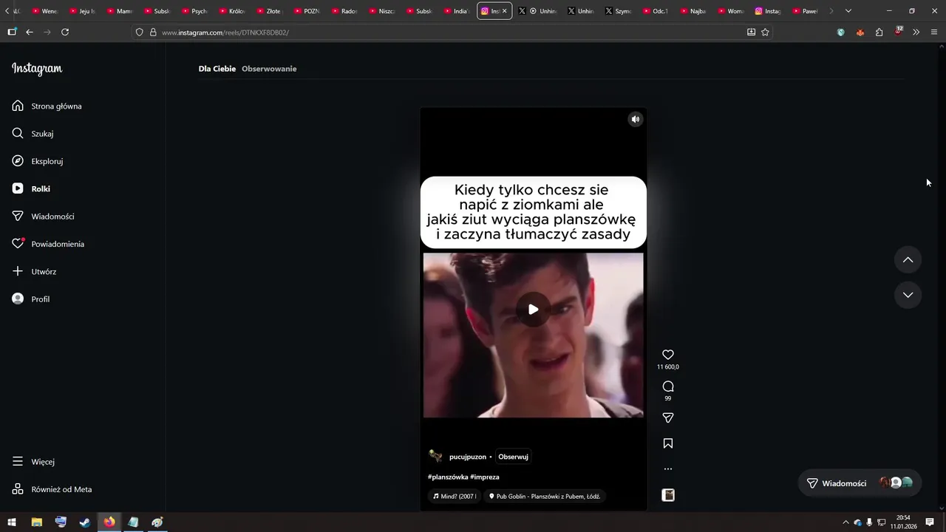Open the Firefox hamburger menu
The image size is (946, 532).
tap(934, 32)
